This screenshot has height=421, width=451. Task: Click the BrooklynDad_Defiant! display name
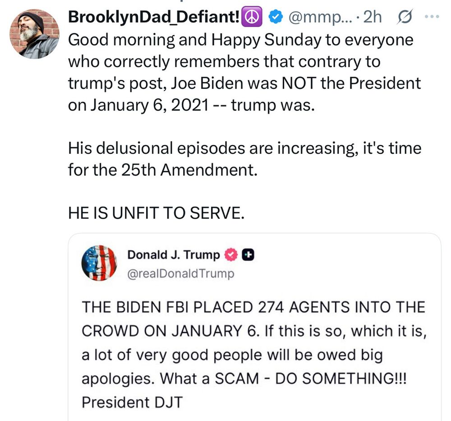click(x=153, y=17)
